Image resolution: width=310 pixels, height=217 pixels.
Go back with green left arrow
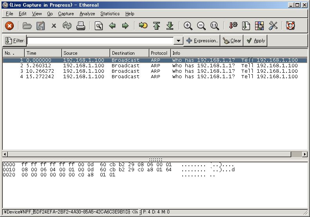[x=112, y=26]
